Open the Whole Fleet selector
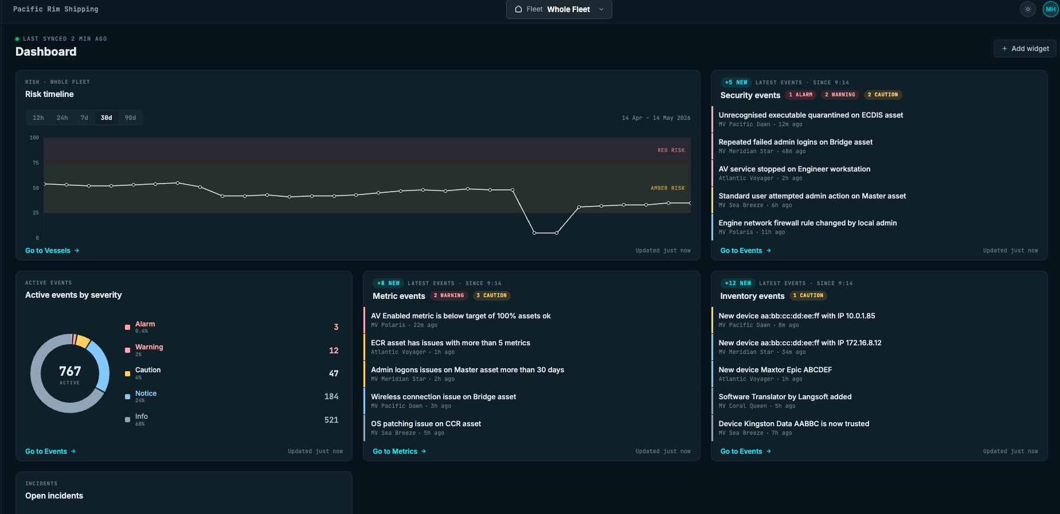This screenshot has width=1060, height=514. click(x=559, y=9)
